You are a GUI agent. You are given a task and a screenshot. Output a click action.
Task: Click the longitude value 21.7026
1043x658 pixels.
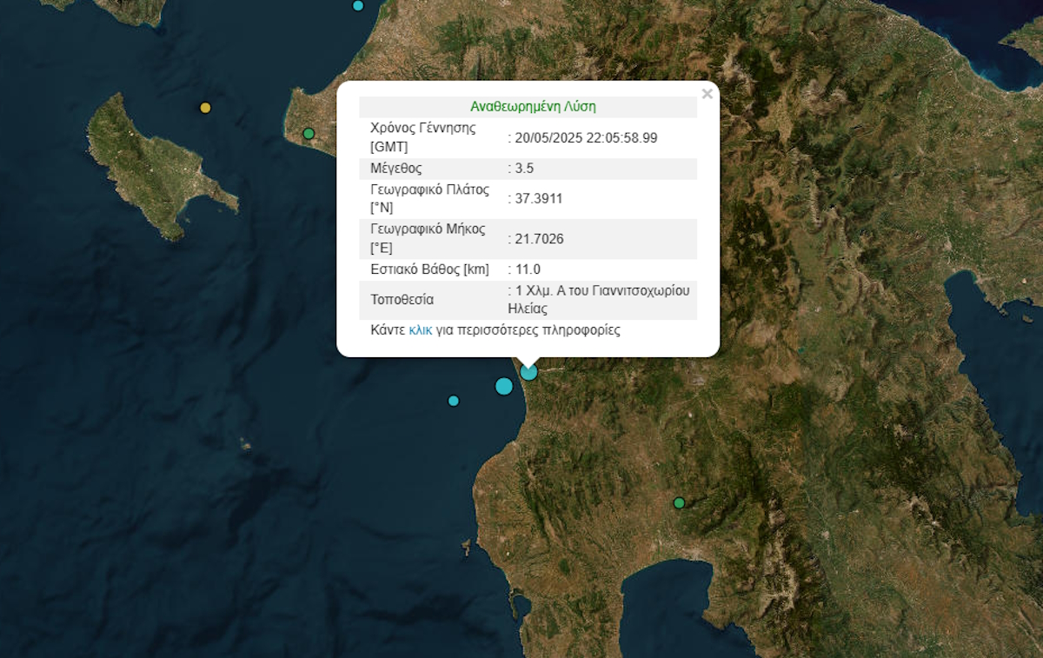pyautogui.click(x=538, y=238)
